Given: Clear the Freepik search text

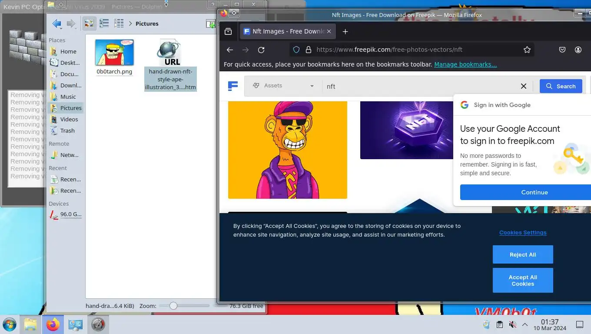Looking at the screenshot, I should (x=524, y=86).
